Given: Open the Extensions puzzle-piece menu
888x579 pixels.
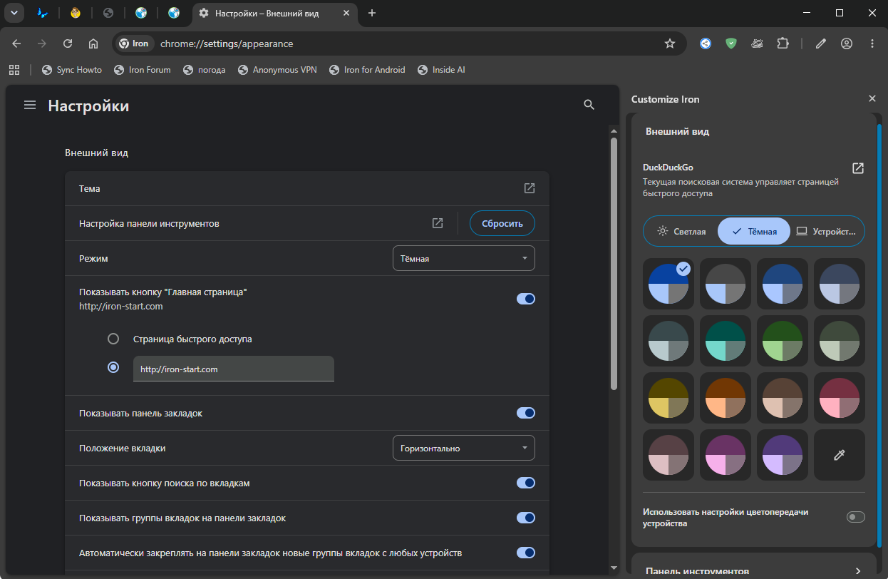Looking at the screenshot, I should click(x=783, y=43).
